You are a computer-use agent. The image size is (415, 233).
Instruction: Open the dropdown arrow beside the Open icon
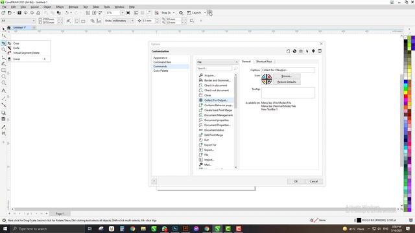click(x=14, y=13)
